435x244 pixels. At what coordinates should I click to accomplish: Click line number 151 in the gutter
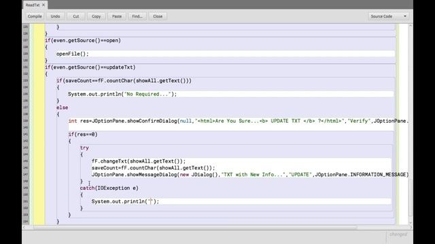pyautogui.click(x=26, y=201)
